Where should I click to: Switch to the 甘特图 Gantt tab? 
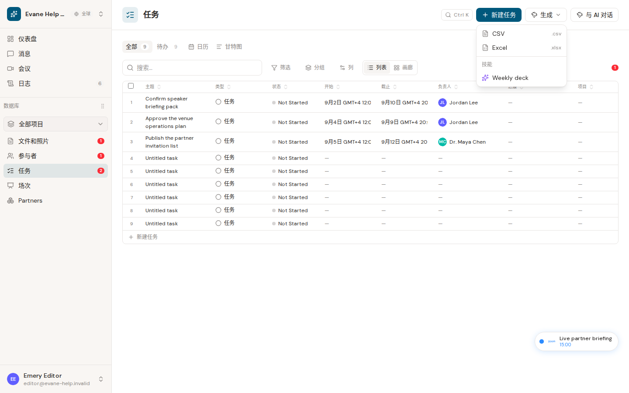(x=229, y=47)
